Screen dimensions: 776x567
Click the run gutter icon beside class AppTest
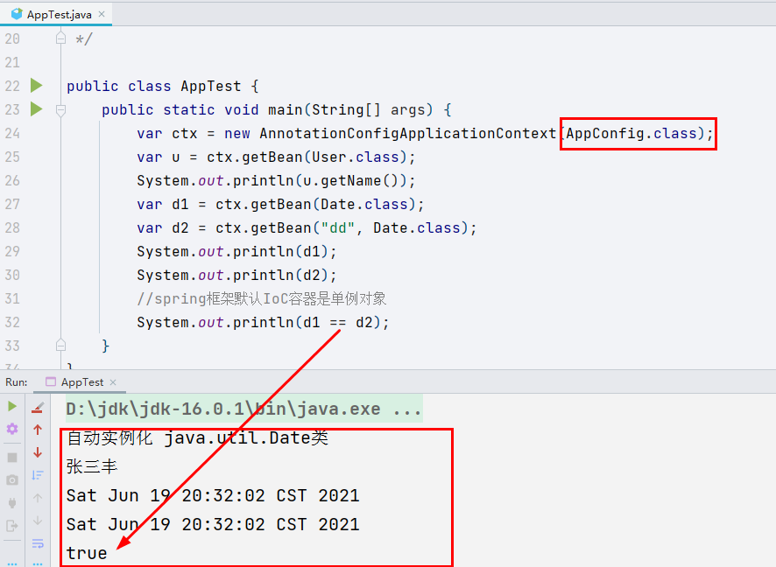(x=36, y=86)
